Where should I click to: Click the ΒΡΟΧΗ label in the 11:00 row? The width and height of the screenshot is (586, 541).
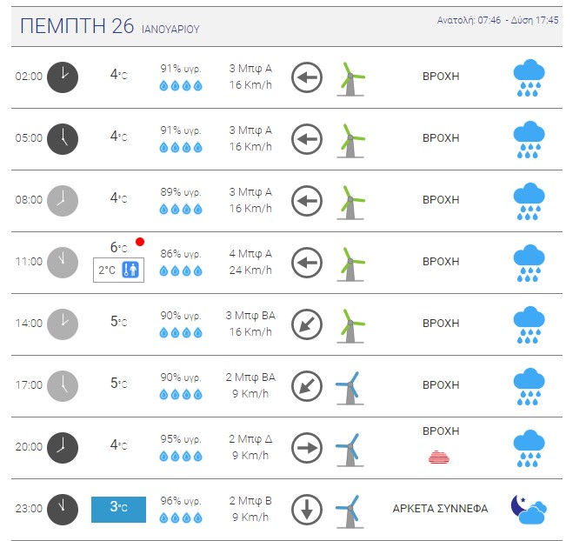pyautogui.click(x=441, y=261)
